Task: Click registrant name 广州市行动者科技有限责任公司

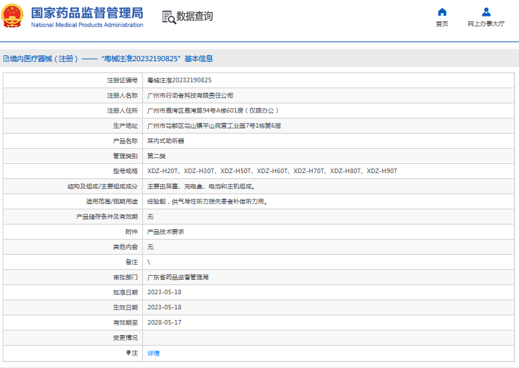Action: pyautogui.click(x=190, y=95)
